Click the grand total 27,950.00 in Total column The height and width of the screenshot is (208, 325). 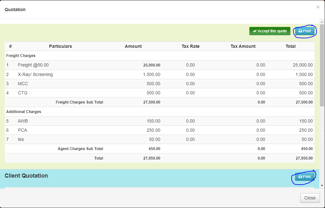click(x=304, y=158)
